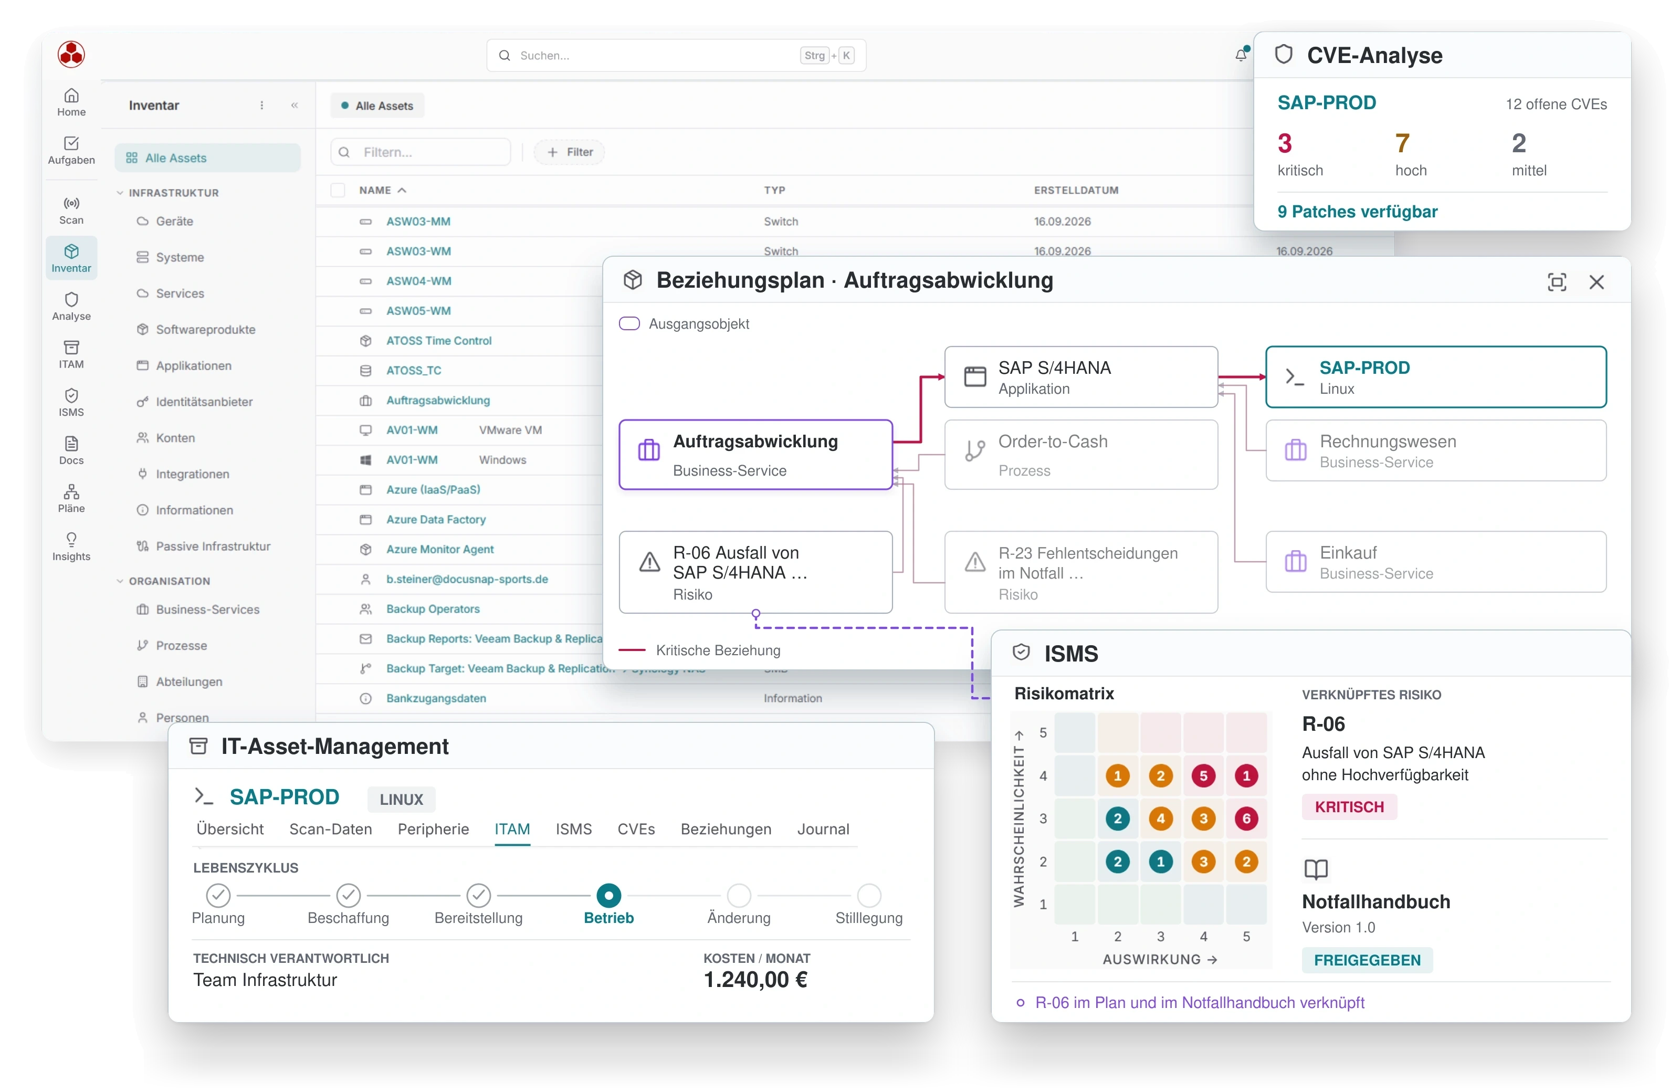This screenshot has height=1092, width=1680.
Task: Click the shield icon in CVE-Analyse header
Action: tap(1283, 55)
